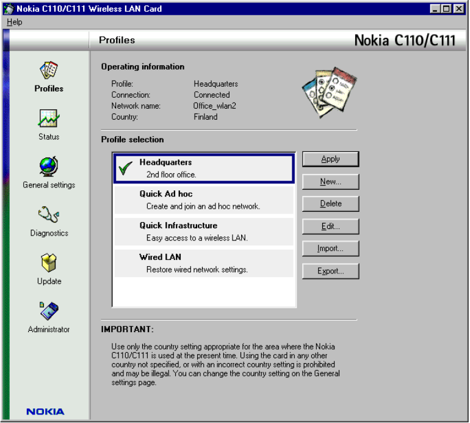
Task: Open Edit... for selected profile
Action: [330, 226]
